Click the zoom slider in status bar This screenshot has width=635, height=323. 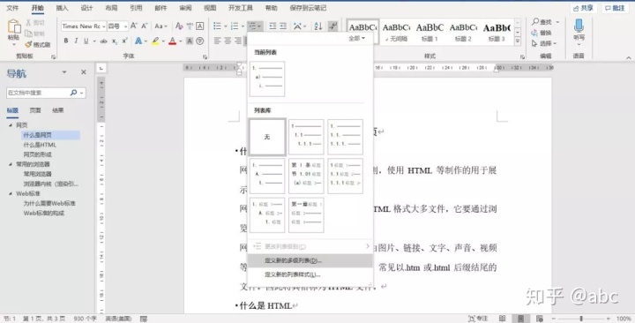tap(581, 319)
